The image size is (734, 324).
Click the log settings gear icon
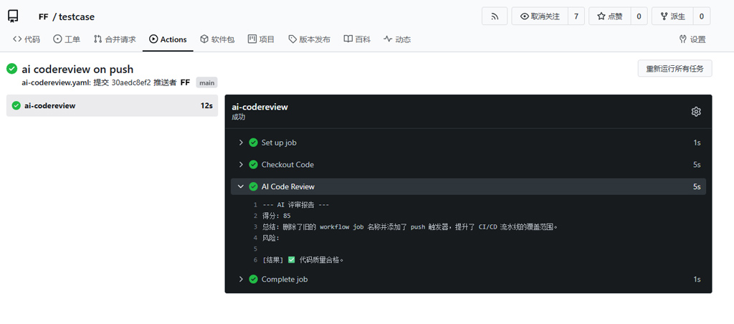[x=695, y=111]
